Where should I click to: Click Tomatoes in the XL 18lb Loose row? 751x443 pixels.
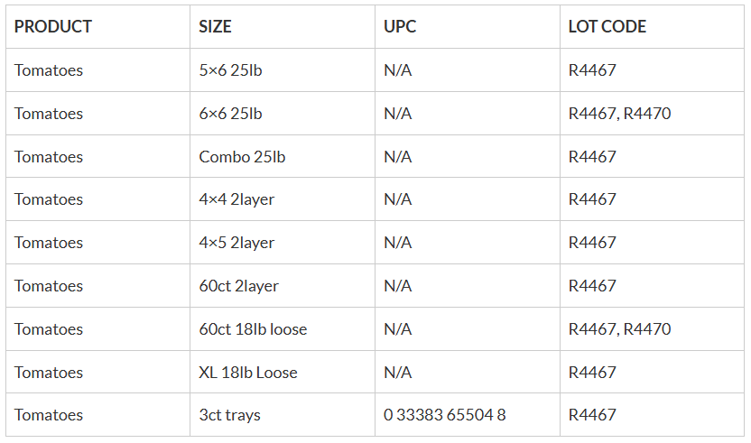(x=49, y=372)
